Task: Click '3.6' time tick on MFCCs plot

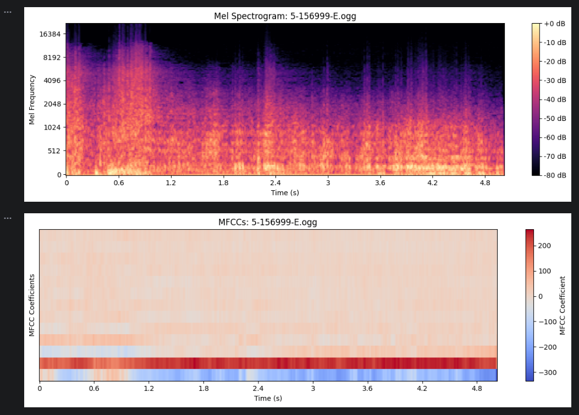Action: pyautogui.click(x=367, y=389)
